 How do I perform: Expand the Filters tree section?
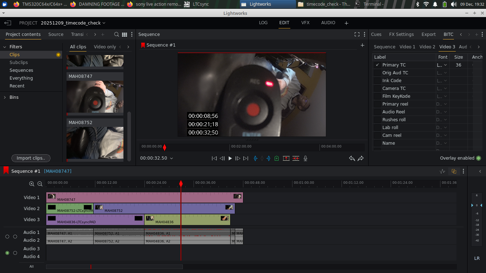click(5, 47)
